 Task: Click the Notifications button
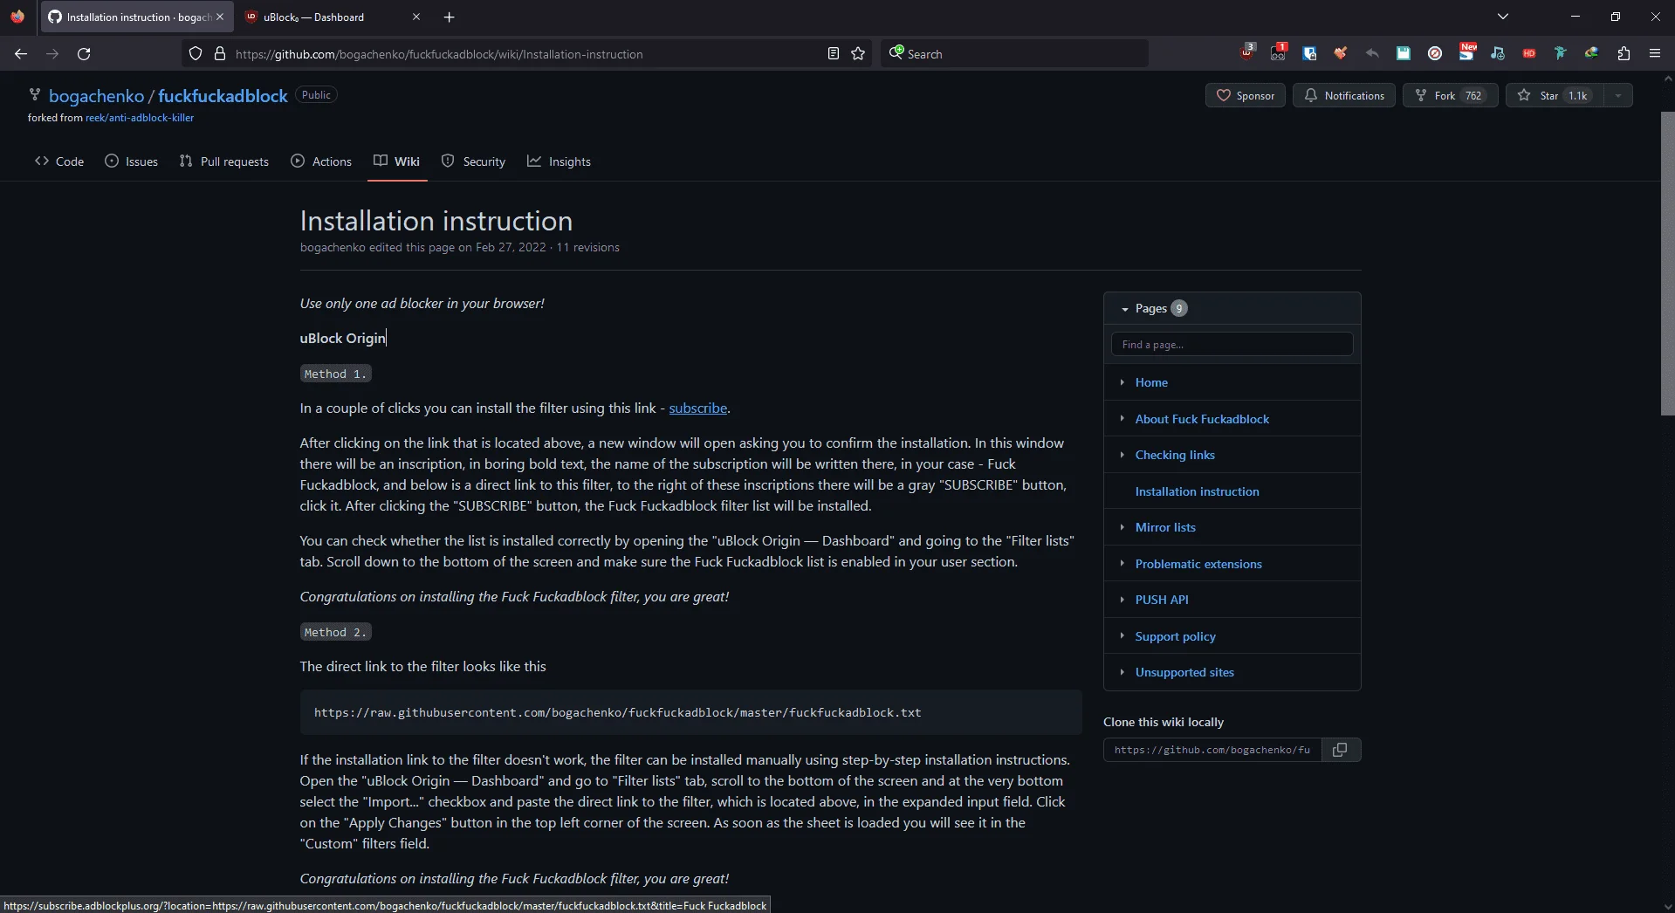[x=1344, y=95]
